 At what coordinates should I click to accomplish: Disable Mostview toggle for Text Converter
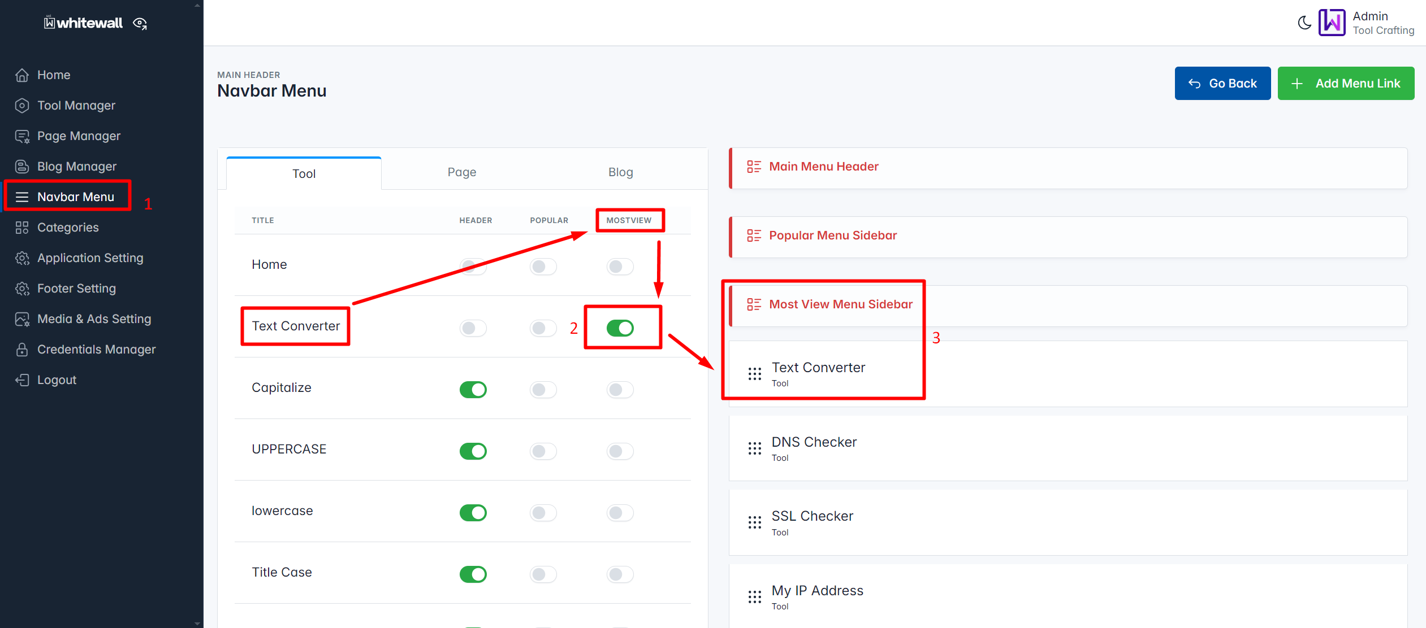pyautogui.click(x=620, y=328)
